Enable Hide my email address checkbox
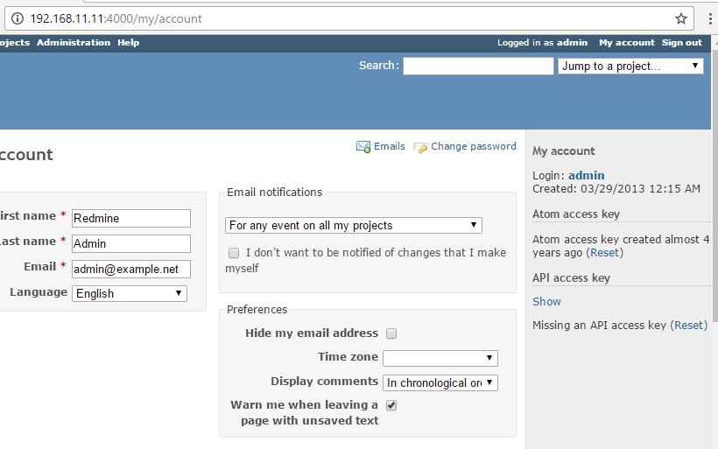This screenshot has height=449, width=718. pyautogui.click(x=391, y=333)
